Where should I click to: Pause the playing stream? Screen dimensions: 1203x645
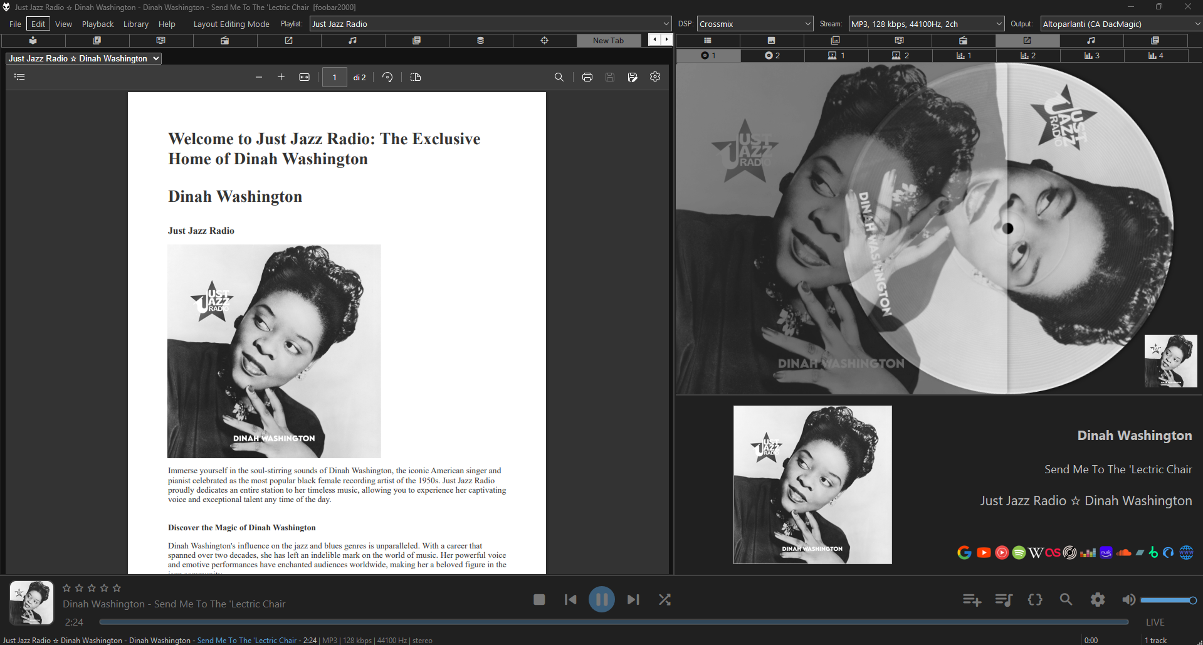601,599
